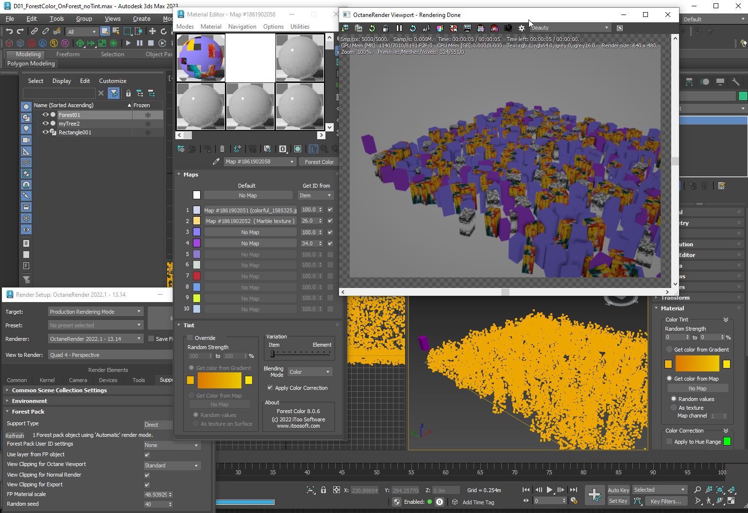The height and width of the screenshot is (513, 748).
Task: Go to the end frame button
Action: (573, 490)
